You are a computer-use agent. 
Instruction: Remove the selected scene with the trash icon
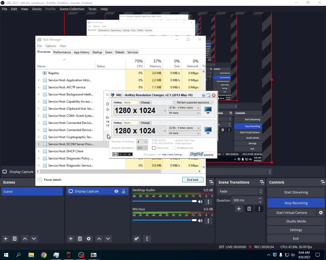(15, 239)
